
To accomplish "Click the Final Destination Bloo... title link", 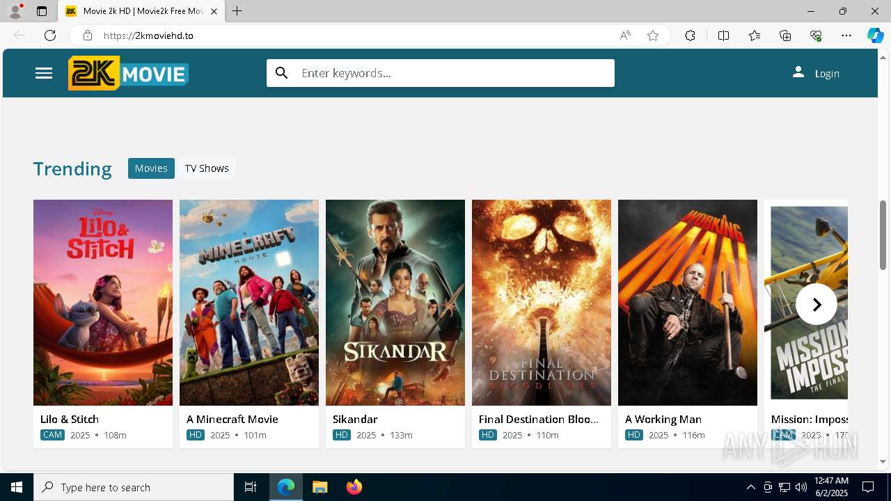I will (539, 419).
